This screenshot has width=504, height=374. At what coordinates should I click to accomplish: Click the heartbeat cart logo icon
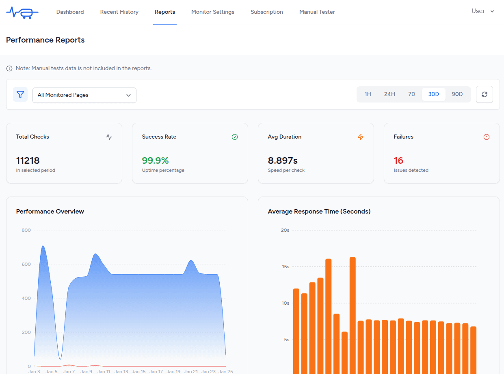(x=22, y=13)
